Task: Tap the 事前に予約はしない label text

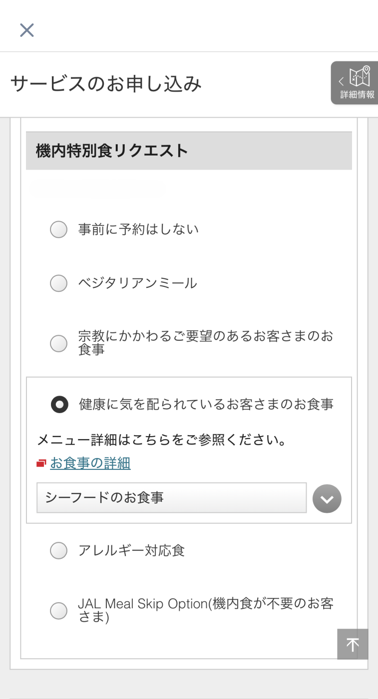Action: coord(138,230)
